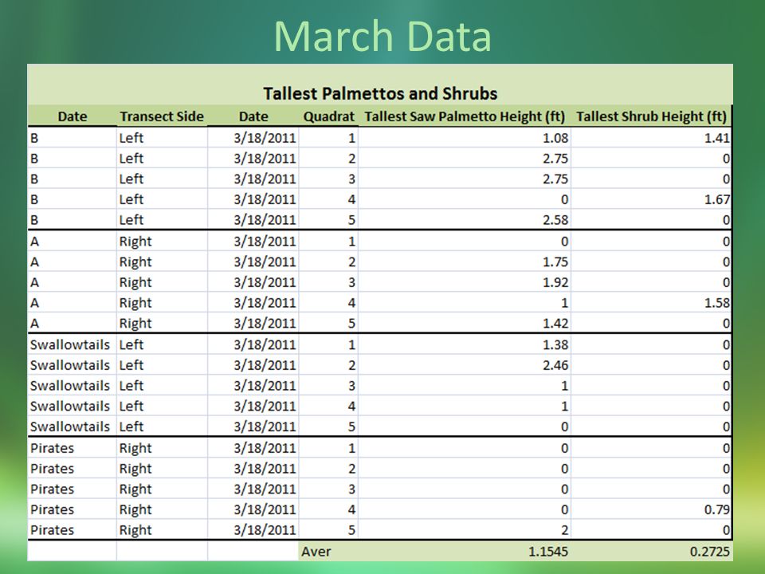Click the 2.46 palmetto height cell

coord(465,365)
